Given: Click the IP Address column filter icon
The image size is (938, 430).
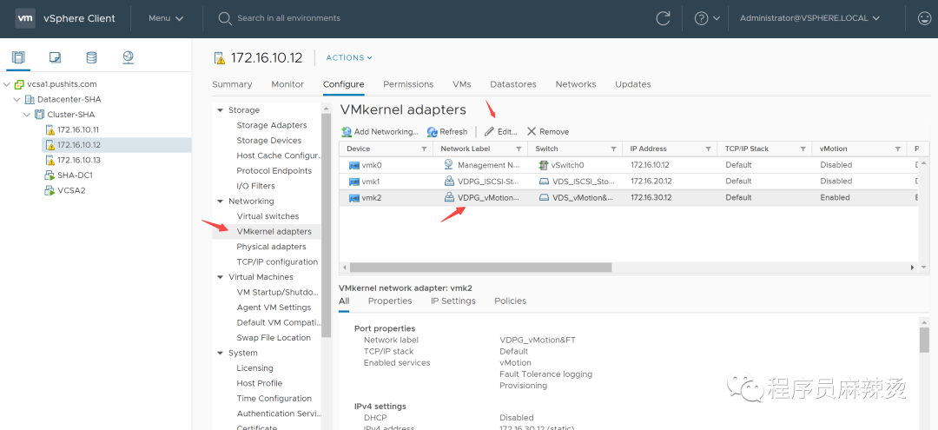Looking at the screenshot, I should pyautogui.click(x=708, y=149).
